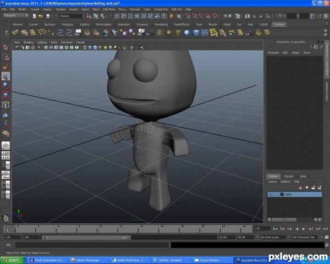Click the Layer Editor horizontal scrollbar
Screen dimensions: 330x264
pyautogui.click(x=284, y=219)
